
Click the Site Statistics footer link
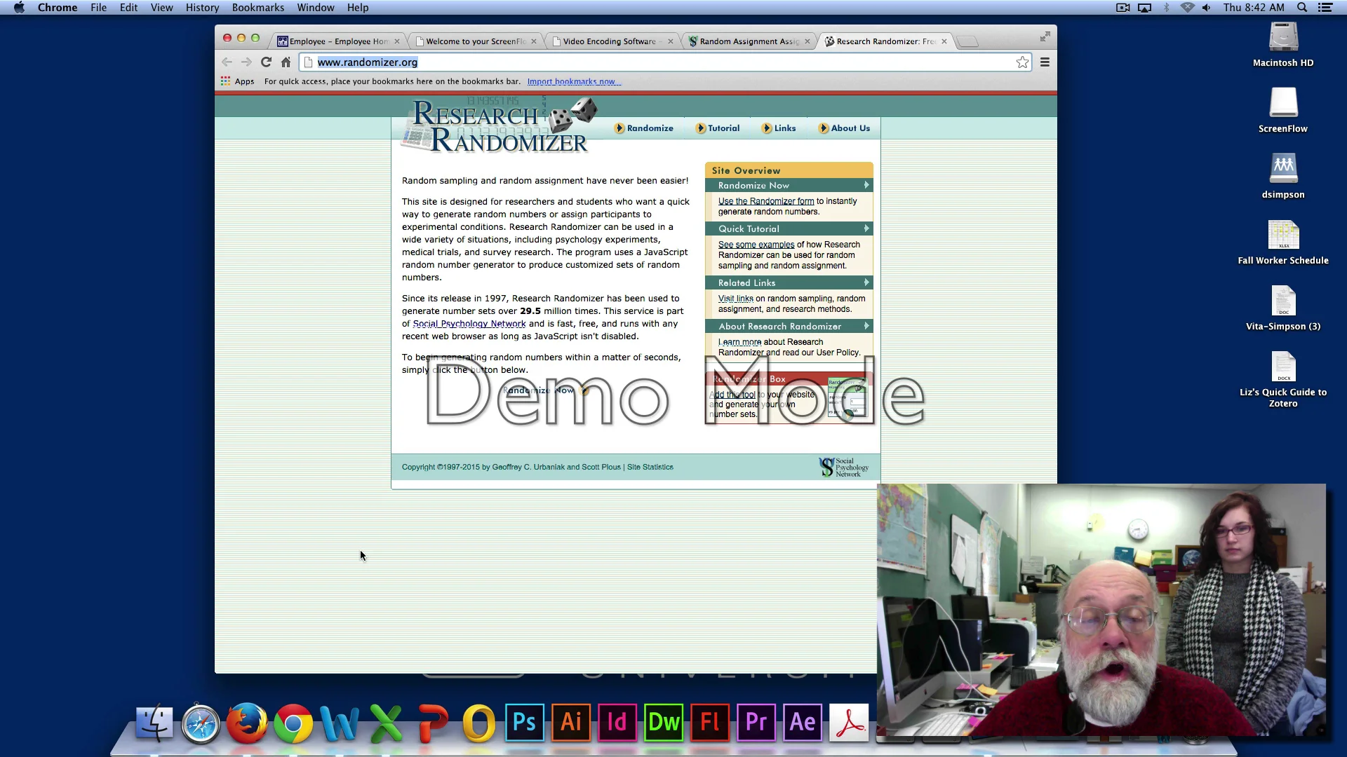[x=650, y=467]
